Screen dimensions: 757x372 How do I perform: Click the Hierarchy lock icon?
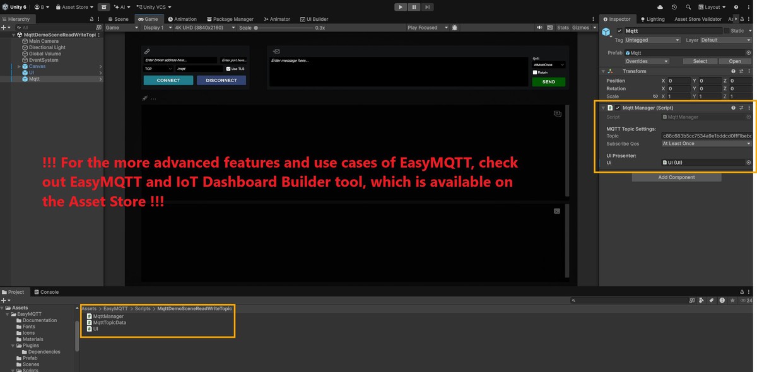point(93,19)
